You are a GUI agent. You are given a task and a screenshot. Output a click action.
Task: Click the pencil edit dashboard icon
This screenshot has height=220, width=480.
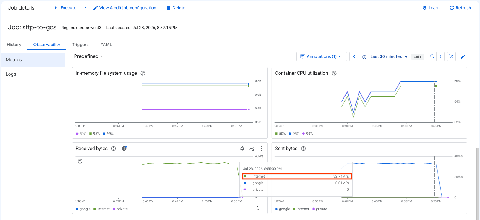click(x=463, y=57)
